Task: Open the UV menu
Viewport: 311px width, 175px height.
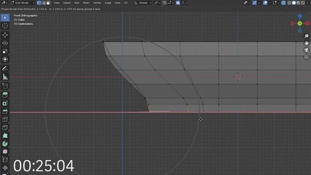Action: pyautogui.click(x=125, y=3)
